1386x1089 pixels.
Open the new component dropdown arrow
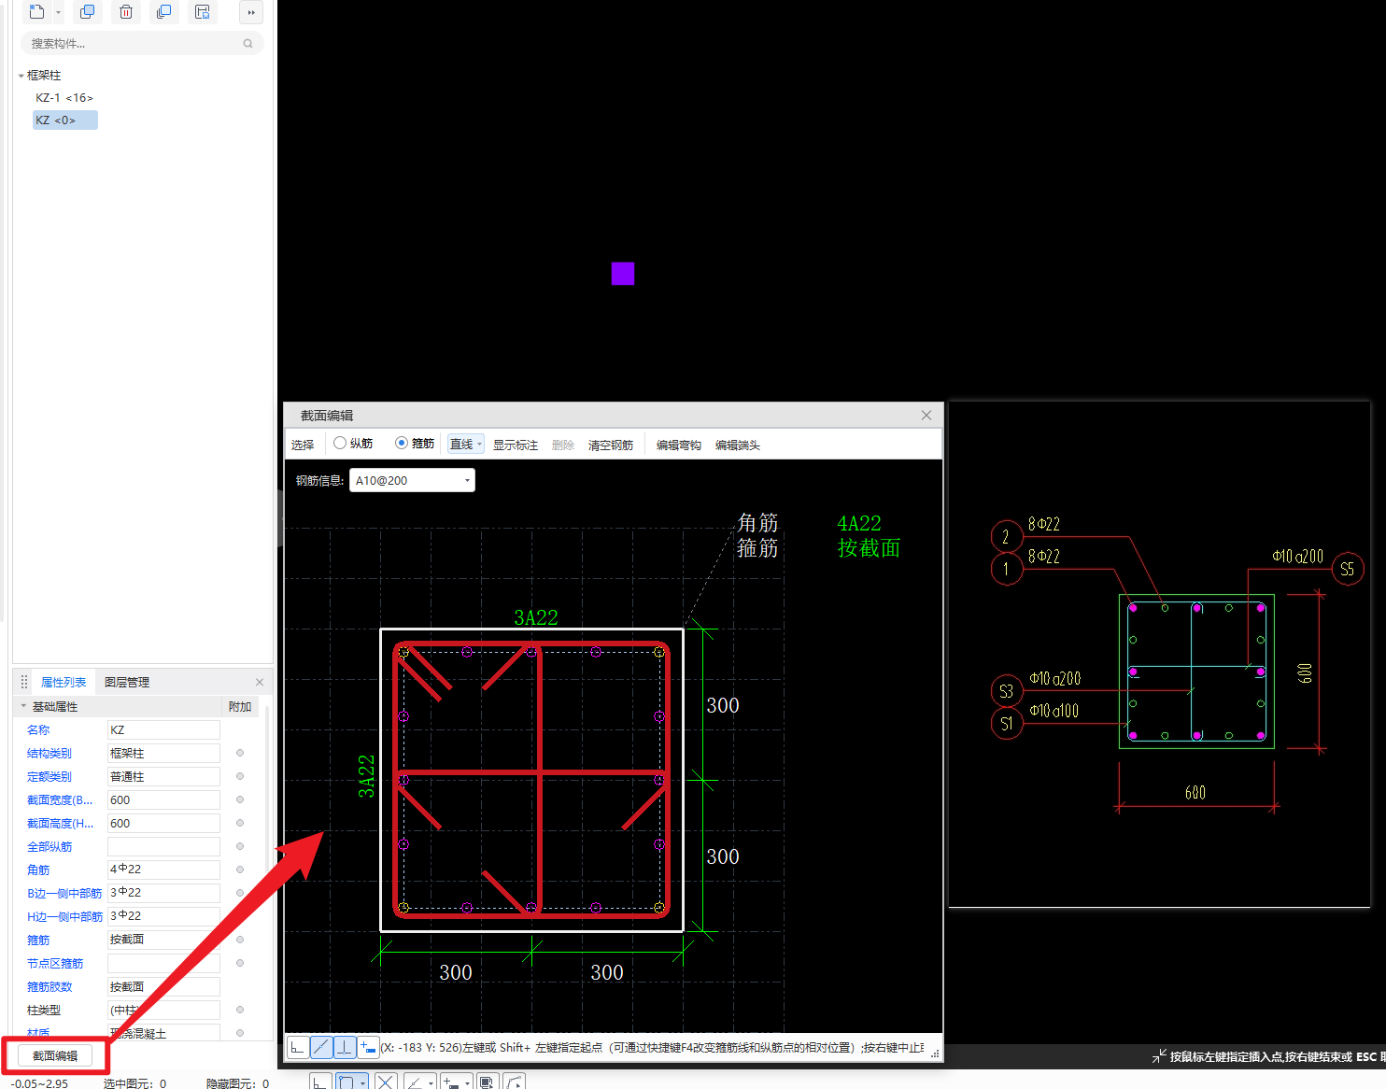point(59,13)
